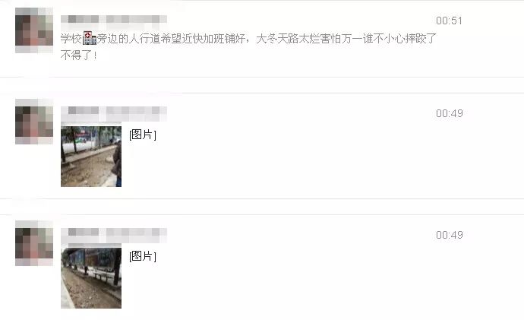This screenshot has width=524, height=320.
Task: Open the photo of the dirt path by the blue fence
Action: [x=91, y=278]
